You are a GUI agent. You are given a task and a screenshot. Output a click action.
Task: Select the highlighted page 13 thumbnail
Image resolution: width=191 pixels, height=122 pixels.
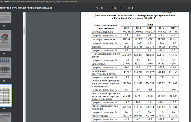(x=6, y=95)
